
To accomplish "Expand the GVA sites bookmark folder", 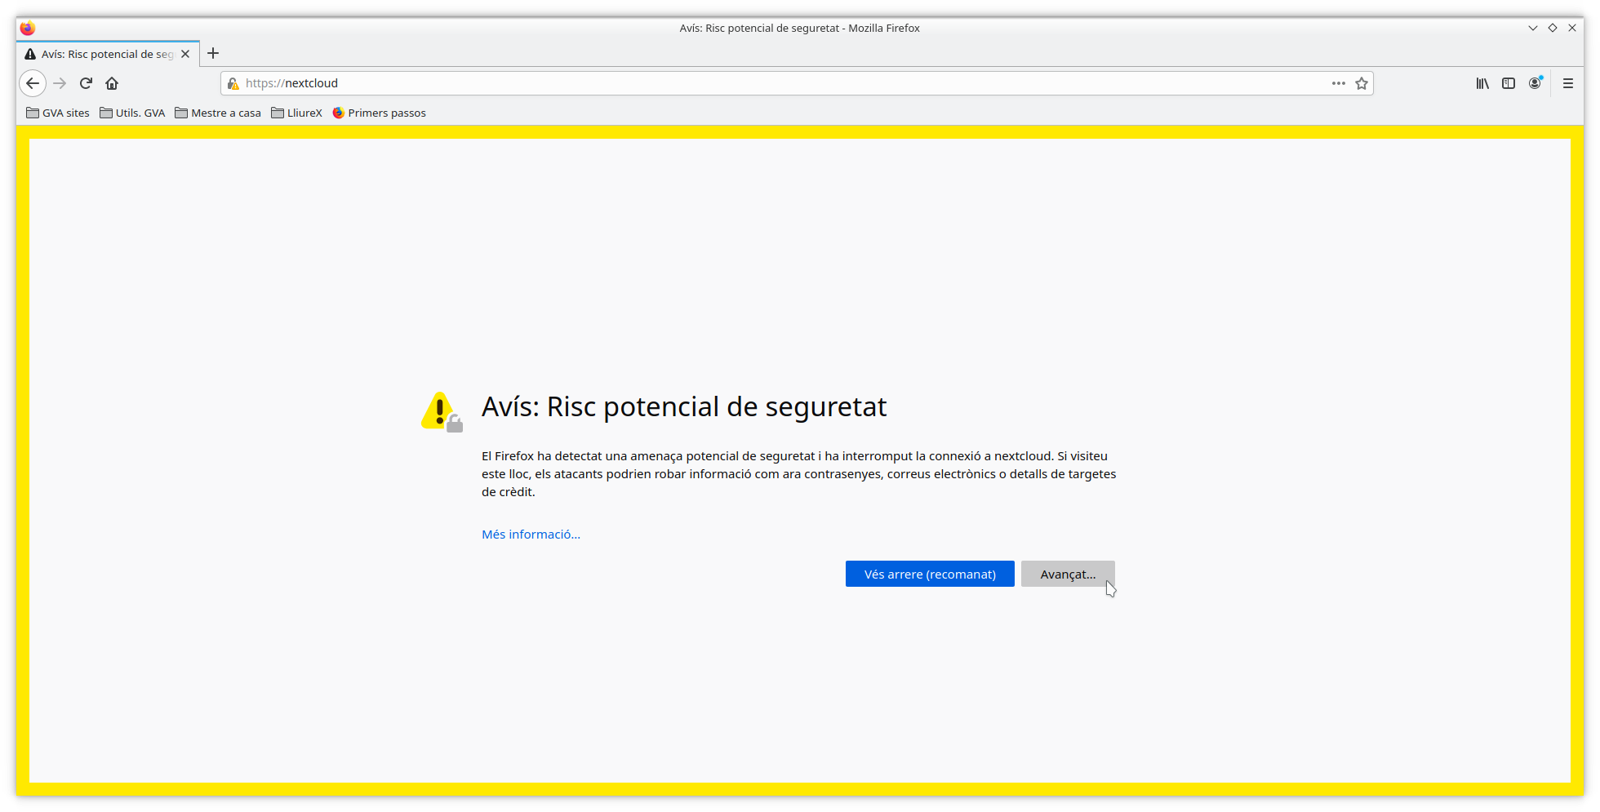I will 58,113.
